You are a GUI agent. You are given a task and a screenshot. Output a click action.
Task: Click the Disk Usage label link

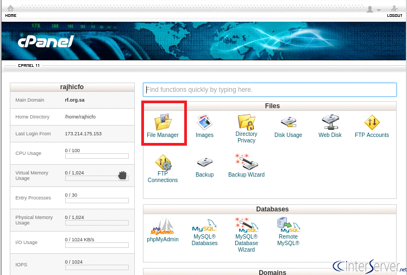tap(289, 135)
